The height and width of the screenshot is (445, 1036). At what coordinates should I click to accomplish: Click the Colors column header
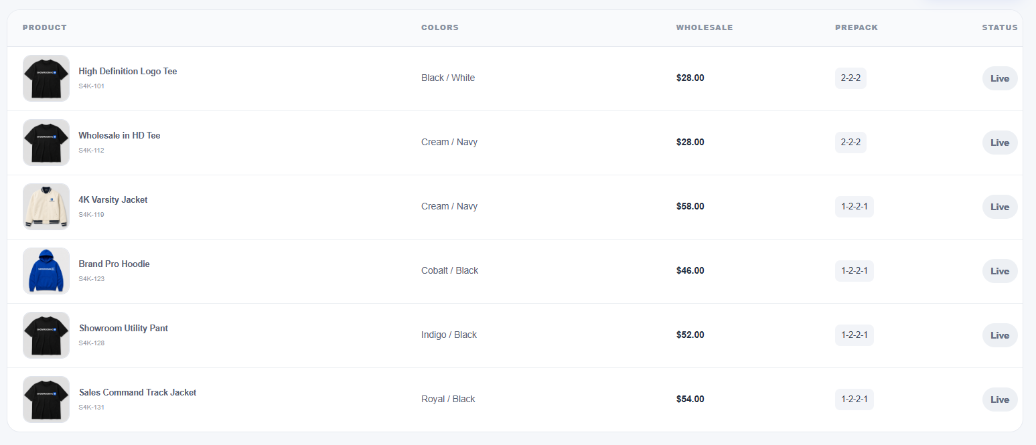440,27
